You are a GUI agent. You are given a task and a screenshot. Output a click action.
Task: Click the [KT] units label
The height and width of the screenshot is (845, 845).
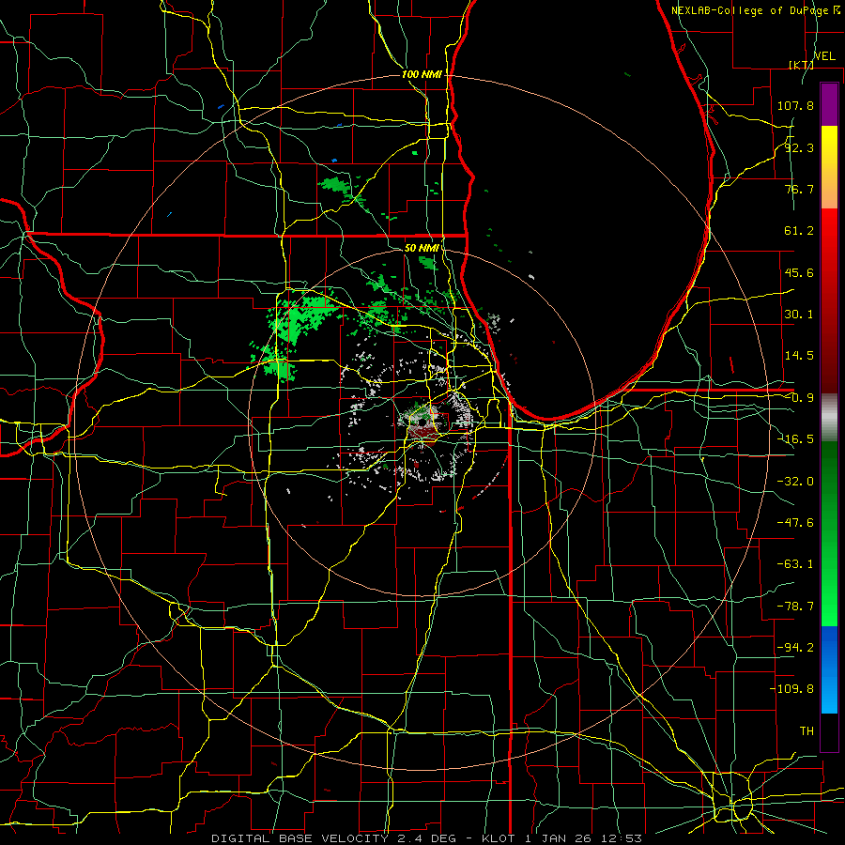(x=801, y=65)
